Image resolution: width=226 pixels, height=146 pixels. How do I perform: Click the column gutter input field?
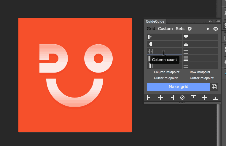[164, 65]
